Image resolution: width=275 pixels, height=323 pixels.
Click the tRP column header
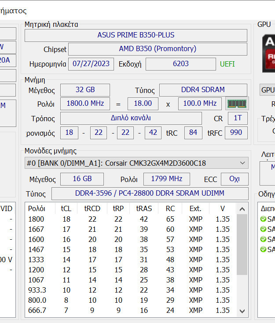point(118,209)
